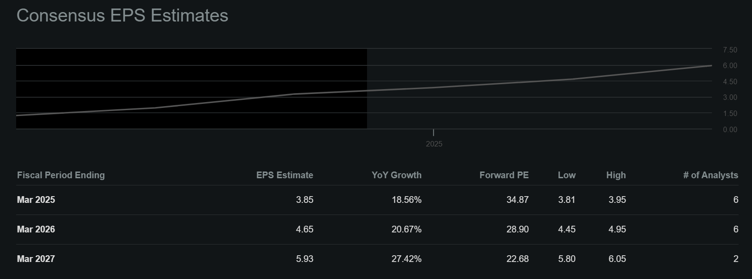Image resolution: width=752 pixels, height=279 pixels.
Task: Select the Mar 2027 fiscal period row label
Action: pos(36,259)
